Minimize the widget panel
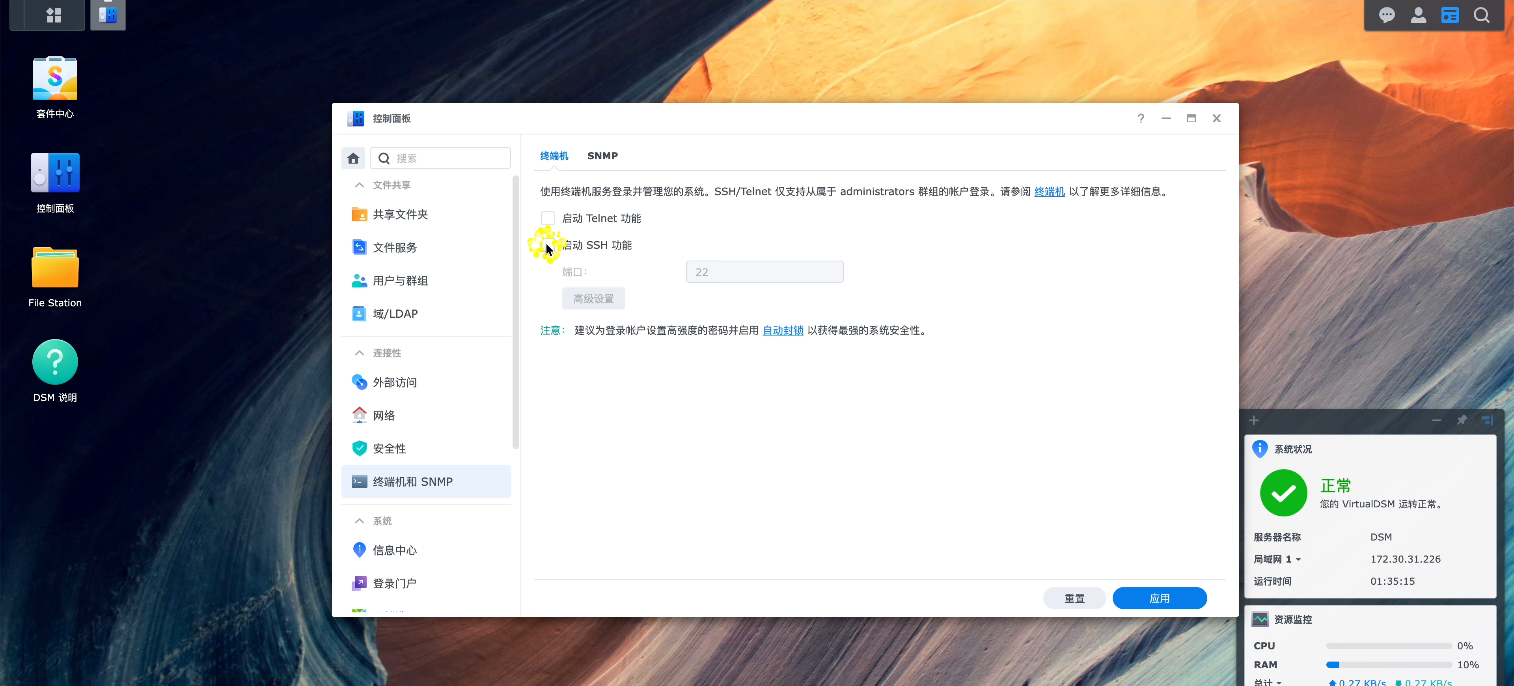The height and width of the screenshot is (686, 1514). (1436, 420)
